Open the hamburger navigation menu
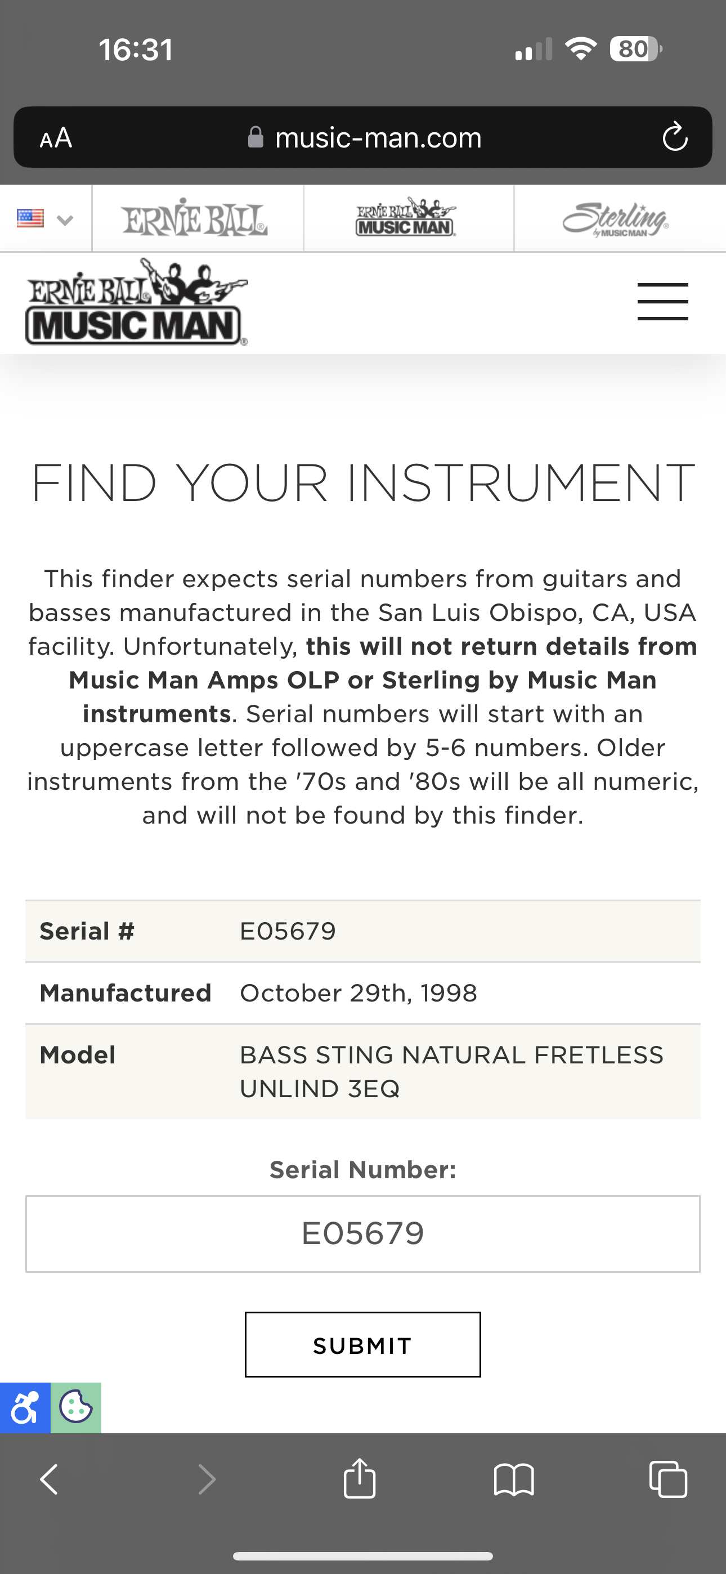Viewport: 726px width, 1574px height. click(x=662, y=301)
